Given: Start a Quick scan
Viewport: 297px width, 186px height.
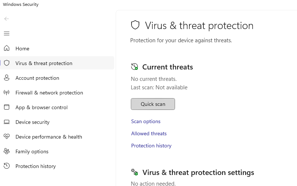Looking at the screenshot, I should (x=153, y=104).
